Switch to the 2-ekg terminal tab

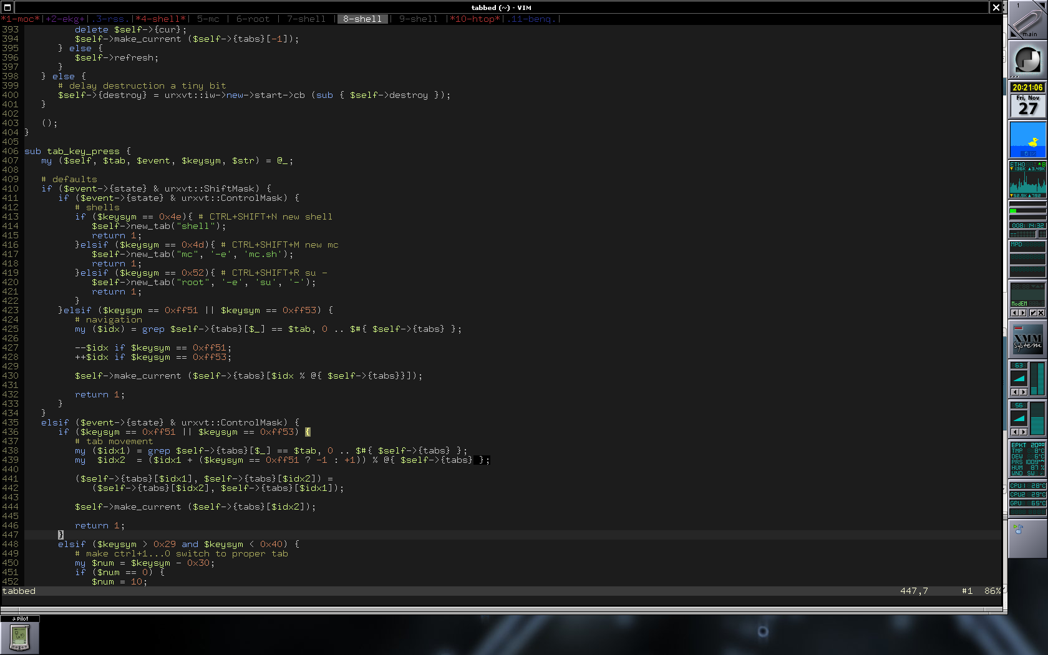click(x=65, y=19)
